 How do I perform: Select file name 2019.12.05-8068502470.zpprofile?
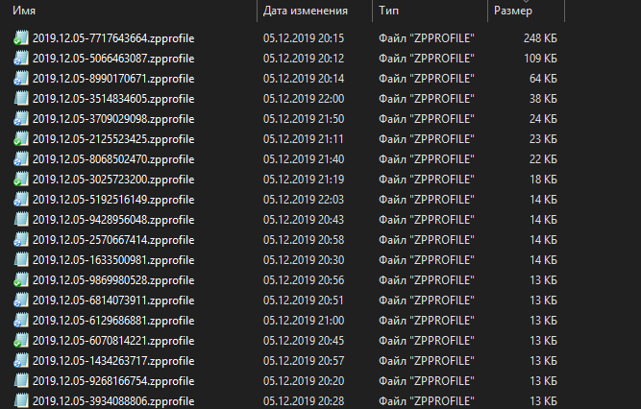113,159
